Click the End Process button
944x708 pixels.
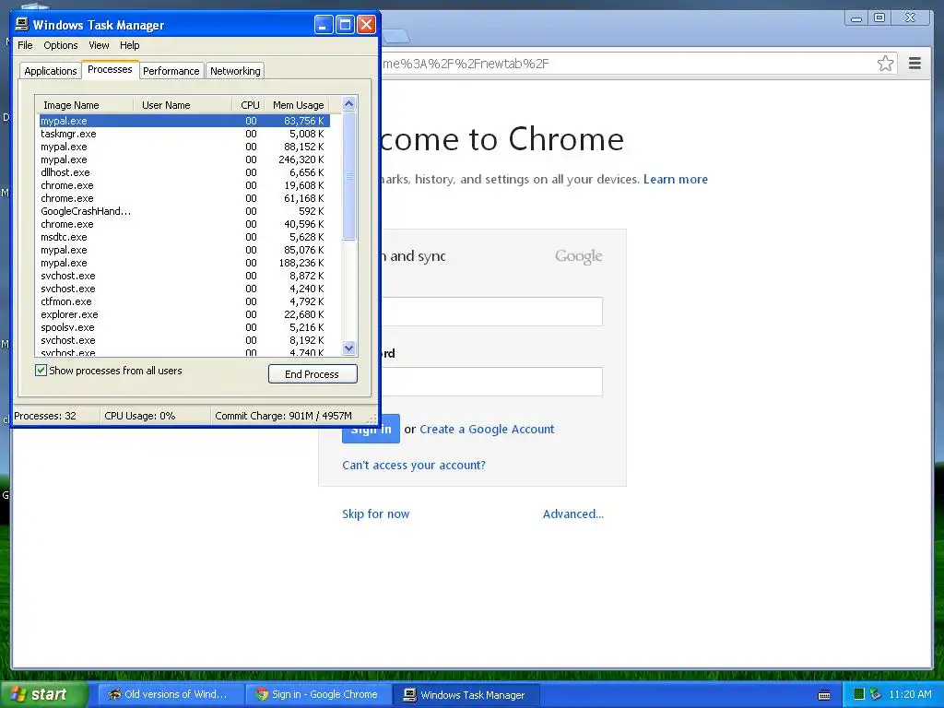click(313, 374)
